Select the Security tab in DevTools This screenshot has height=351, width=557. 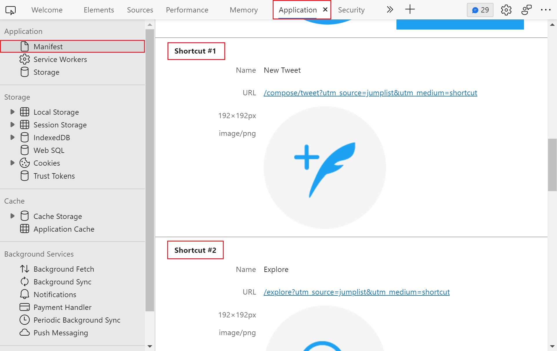point(351,10)
